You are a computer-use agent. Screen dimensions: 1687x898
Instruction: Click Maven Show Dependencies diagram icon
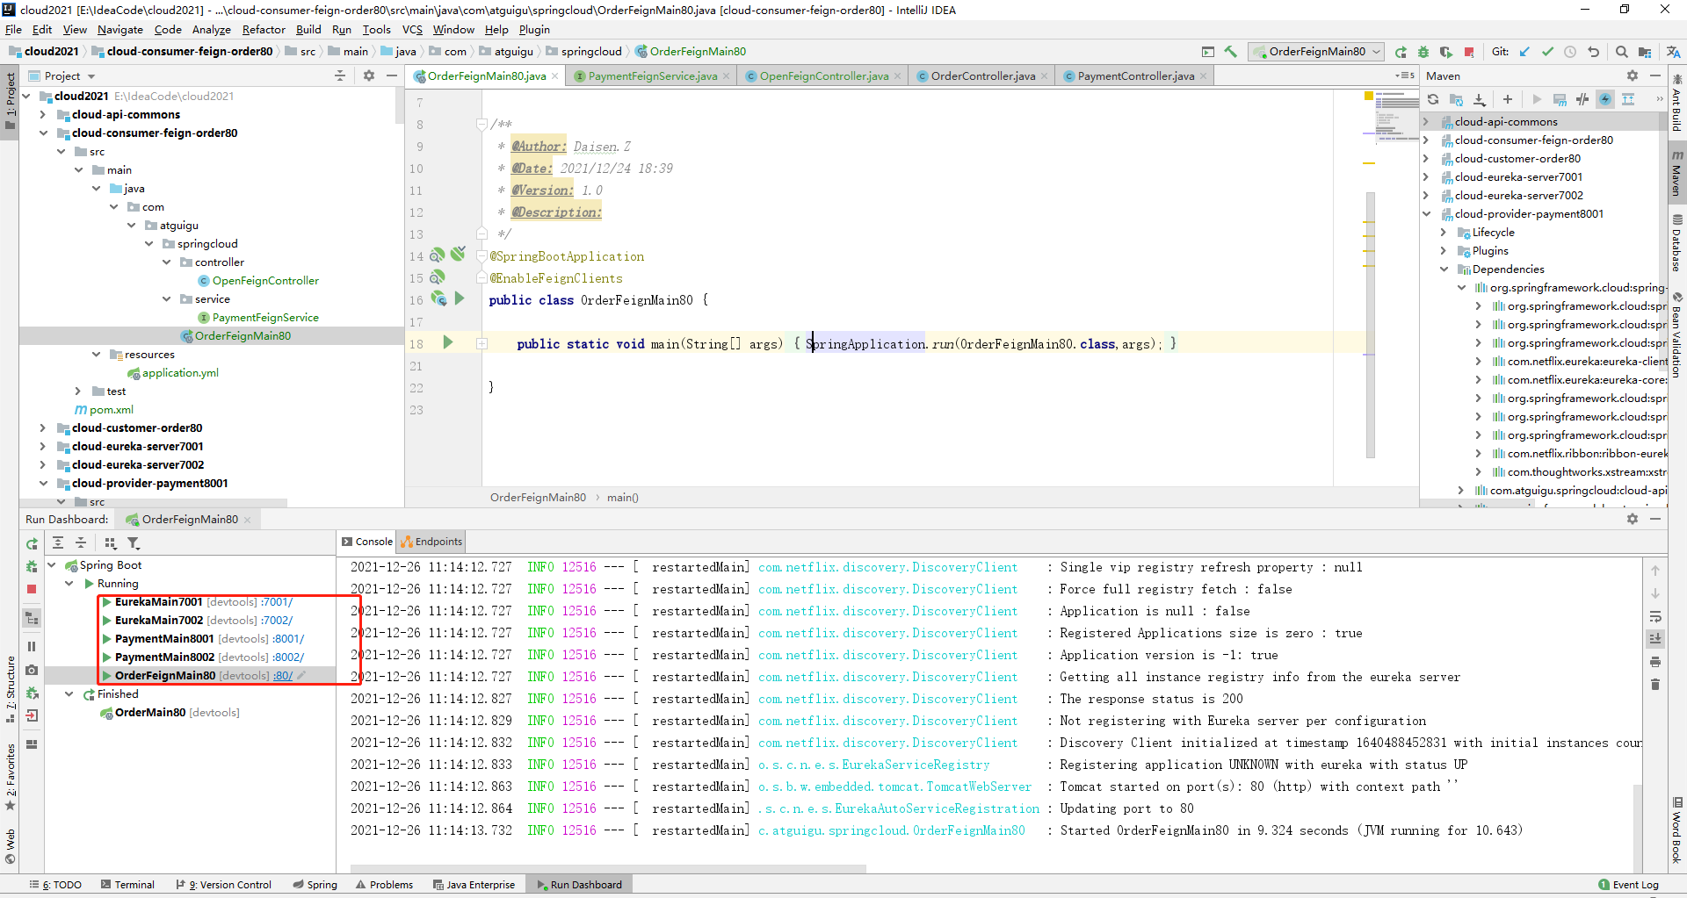coord(1628,99)
